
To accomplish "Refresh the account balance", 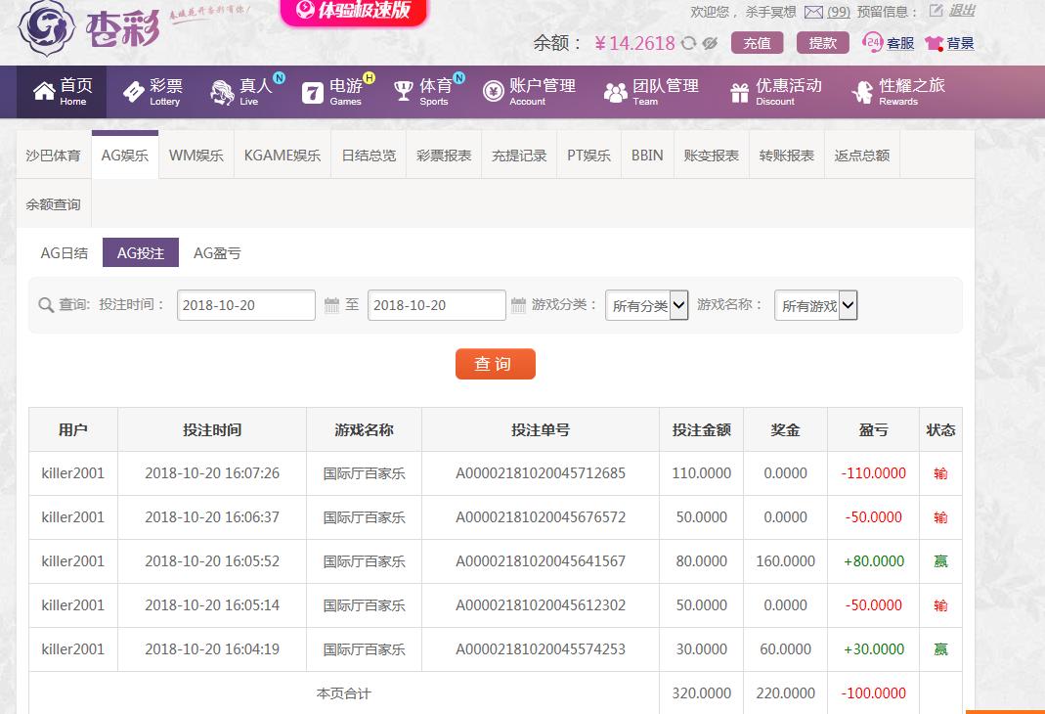I will click(x=689, y=43).
